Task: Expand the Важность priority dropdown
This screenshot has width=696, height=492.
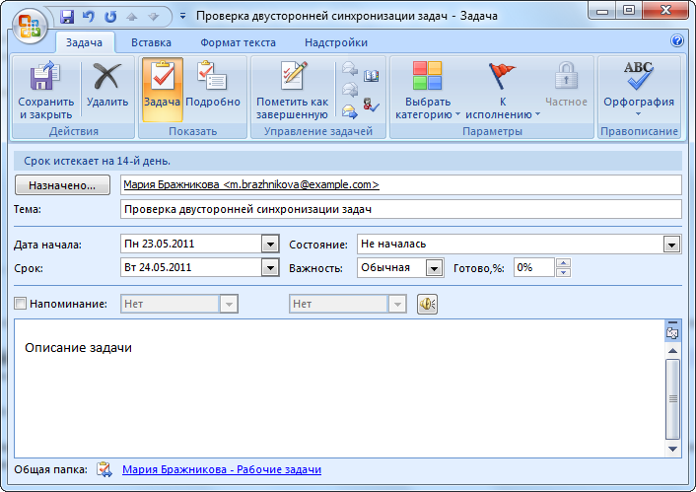Action: [x=434, y=267]
